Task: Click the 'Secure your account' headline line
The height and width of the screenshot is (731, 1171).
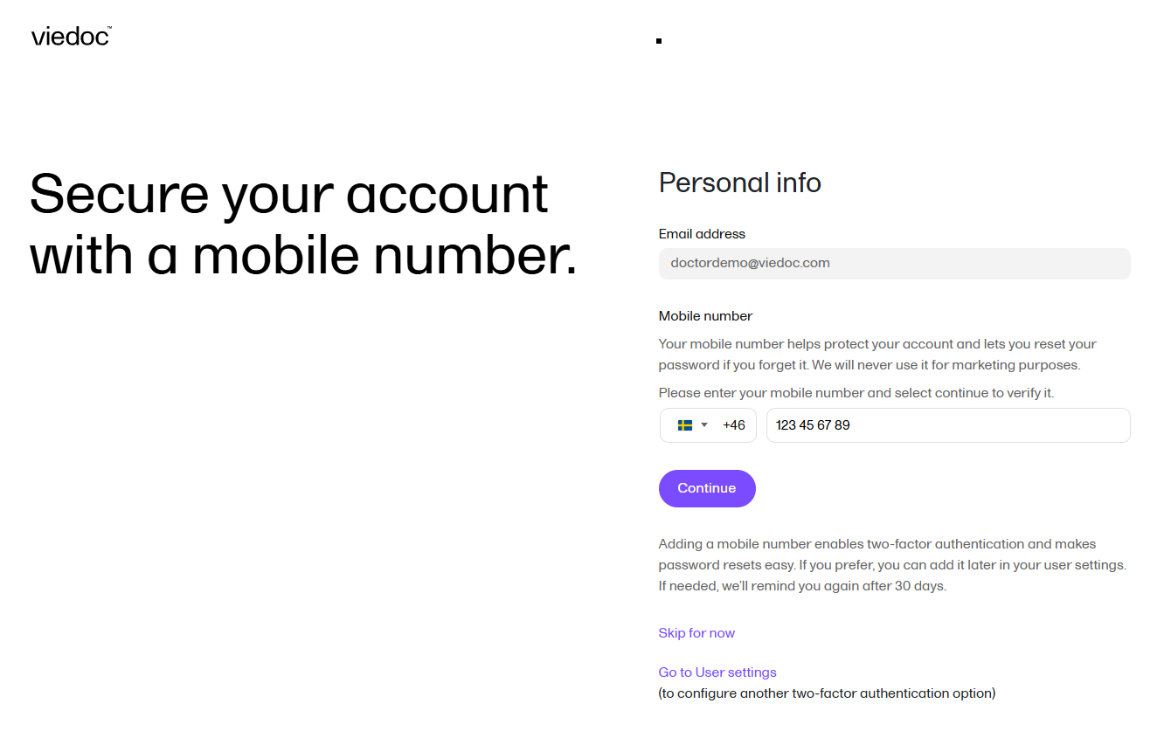Action: tap(288, 193)
